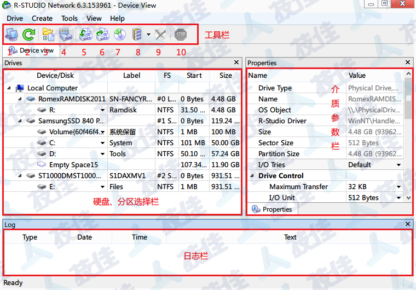Collapse the Drive Control property group
This screenshot has width=416, height=290.
pos(252,176)
